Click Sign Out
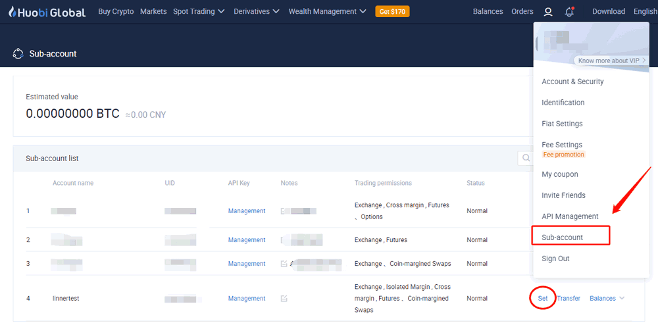The width and height of the screenshot is (658, 323). click(x=555, y=259)
